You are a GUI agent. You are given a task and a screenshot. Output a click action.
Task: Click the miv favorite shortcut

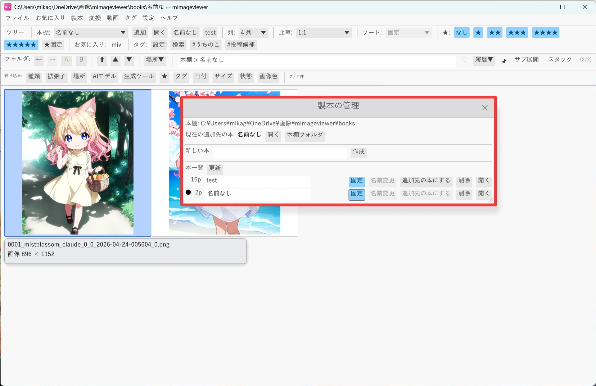coord(116,45)
